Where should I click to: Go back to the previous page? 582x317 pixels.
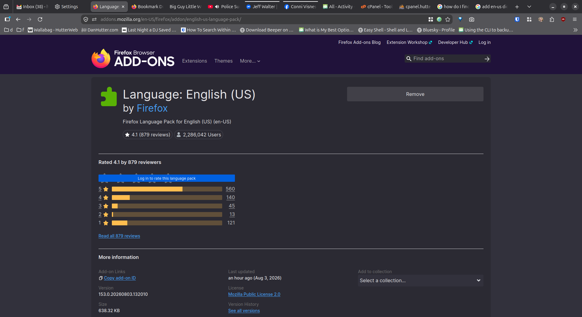[x=18, y=19]
